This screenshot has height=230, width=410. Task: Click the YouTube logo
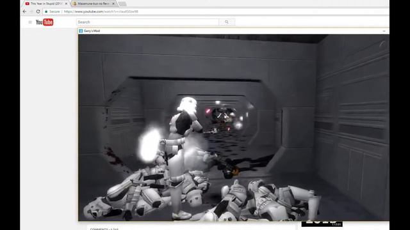click(x=44, y=22)
